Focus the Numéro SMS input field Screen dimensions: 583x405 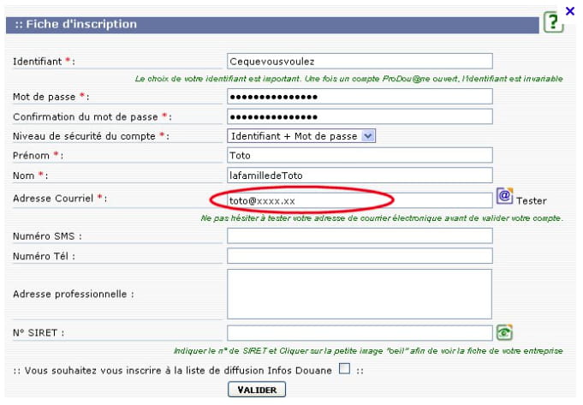(360, 235)
